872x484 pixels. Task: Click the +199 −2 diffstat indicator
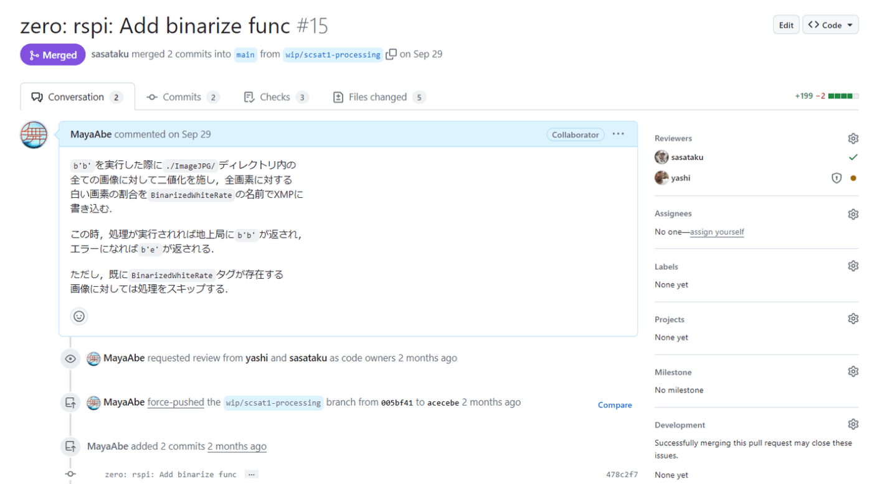827,96
